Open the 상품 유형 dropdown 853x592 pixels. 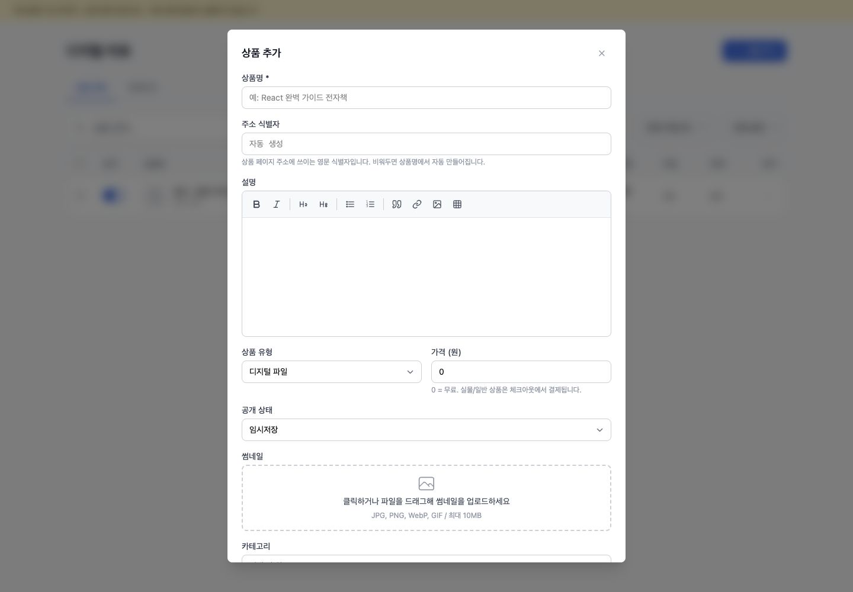click(x=332, y=372)
